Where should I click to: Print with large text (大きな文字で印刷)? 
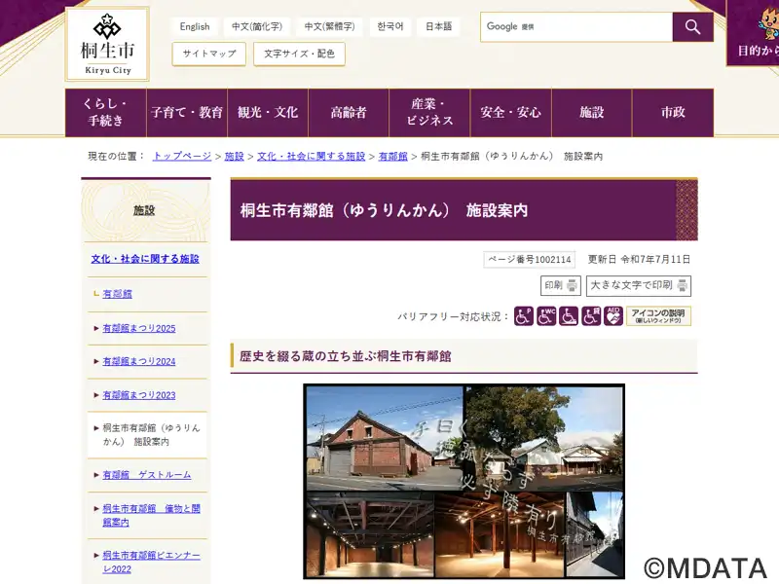[639, 285]
